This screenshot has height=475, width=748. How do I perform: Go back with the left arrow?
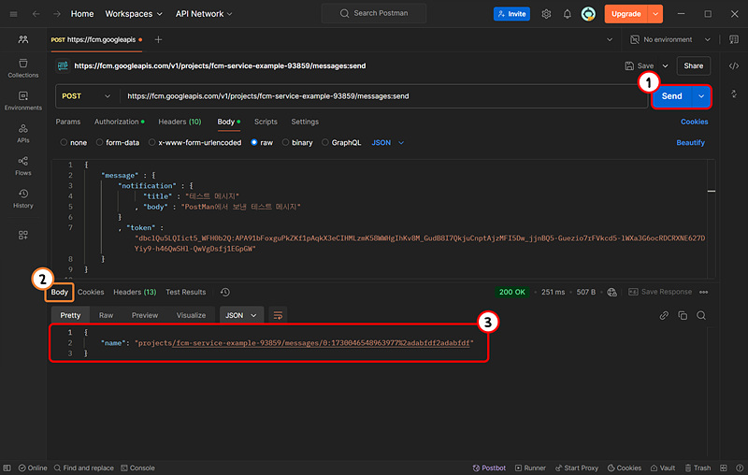tap(36, 14)
